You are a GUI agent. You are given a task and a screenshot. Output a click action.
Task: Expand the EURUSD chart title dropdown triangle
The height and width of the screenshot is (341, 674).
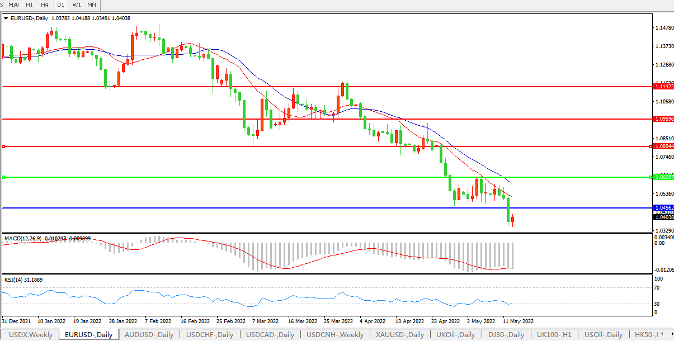tap(6, 18)
